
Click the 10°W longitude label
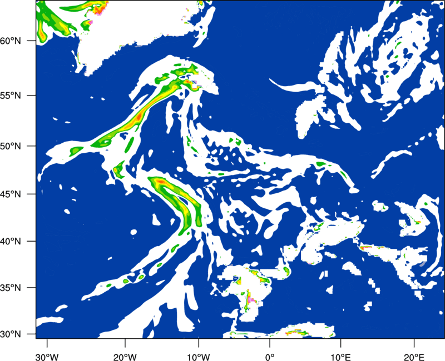199,357
